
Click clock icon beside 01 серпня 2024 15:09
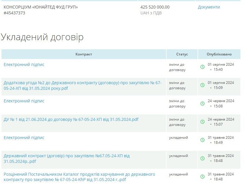203,85
